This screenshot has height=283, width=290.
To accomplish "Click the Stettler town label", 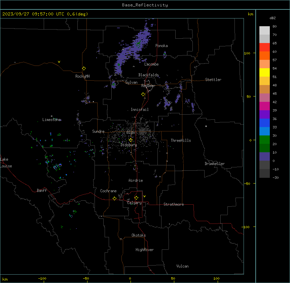I will click(213, 80).
